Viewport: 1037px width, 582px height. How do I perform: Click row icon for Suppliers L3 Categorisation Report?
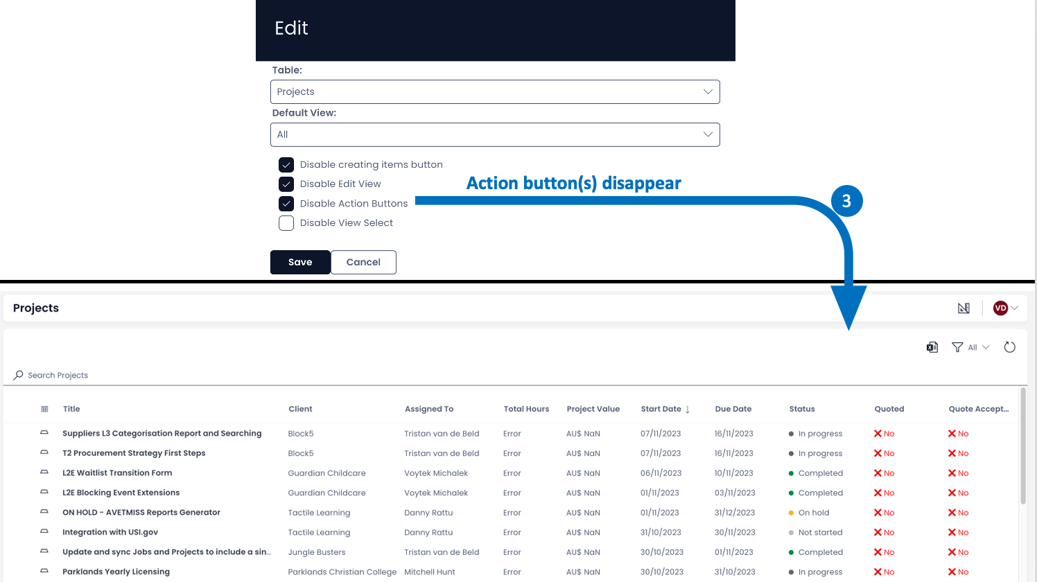[x=44, y=433]
